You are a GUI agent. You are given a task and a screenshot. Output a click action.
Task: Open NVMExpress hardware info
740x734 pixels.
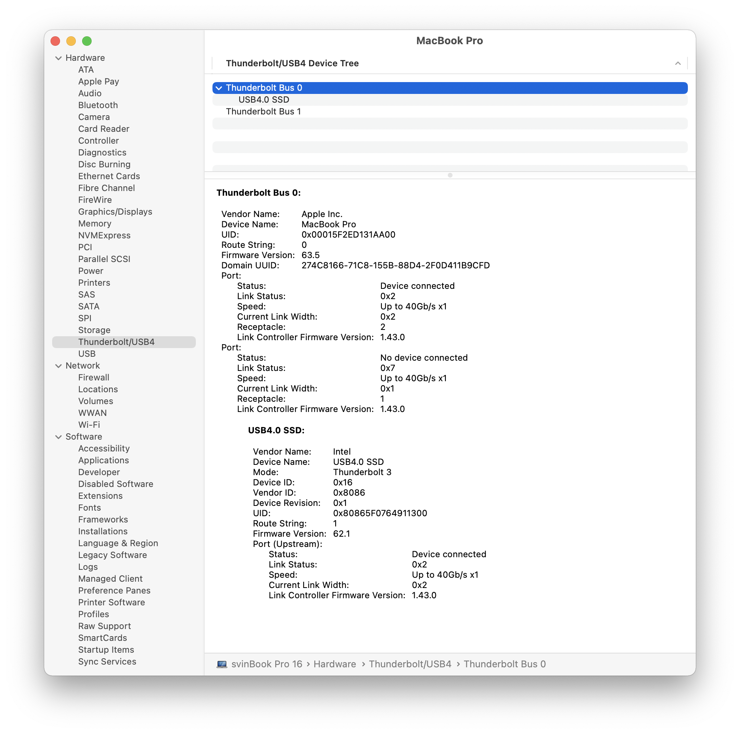(x=104, y=236)
